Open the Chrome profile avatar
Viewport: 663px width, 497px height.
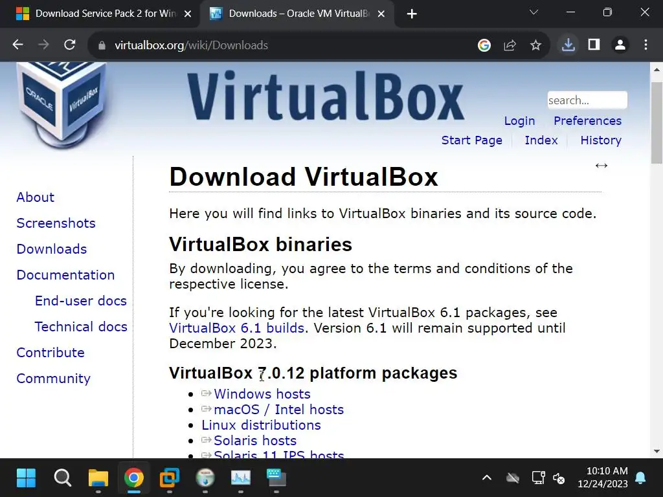coord(620,45)
